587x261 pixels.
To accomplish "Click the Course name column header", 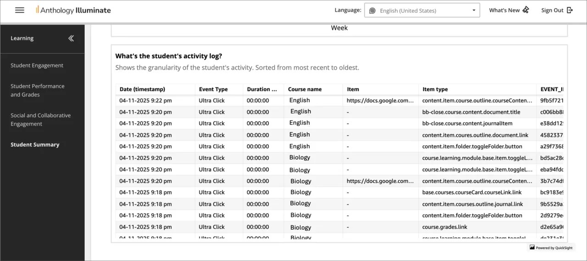I will click(305, 89).
